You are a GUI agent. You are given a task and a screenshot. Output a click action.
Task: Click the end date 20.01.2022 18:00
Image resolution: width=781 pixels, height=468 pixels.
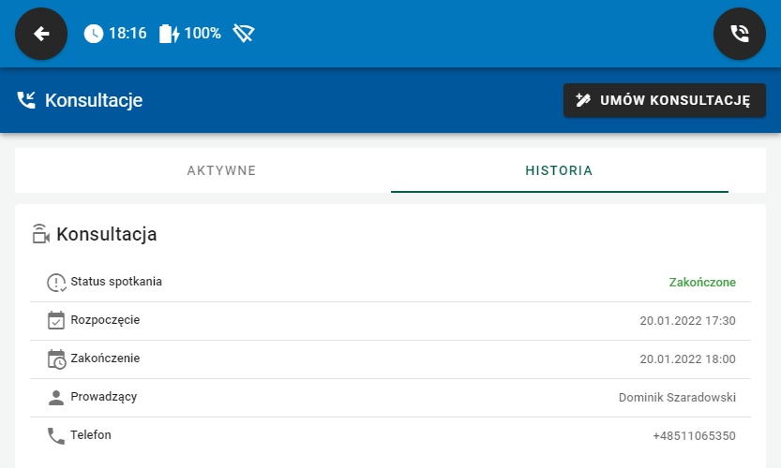coord(687,359)
